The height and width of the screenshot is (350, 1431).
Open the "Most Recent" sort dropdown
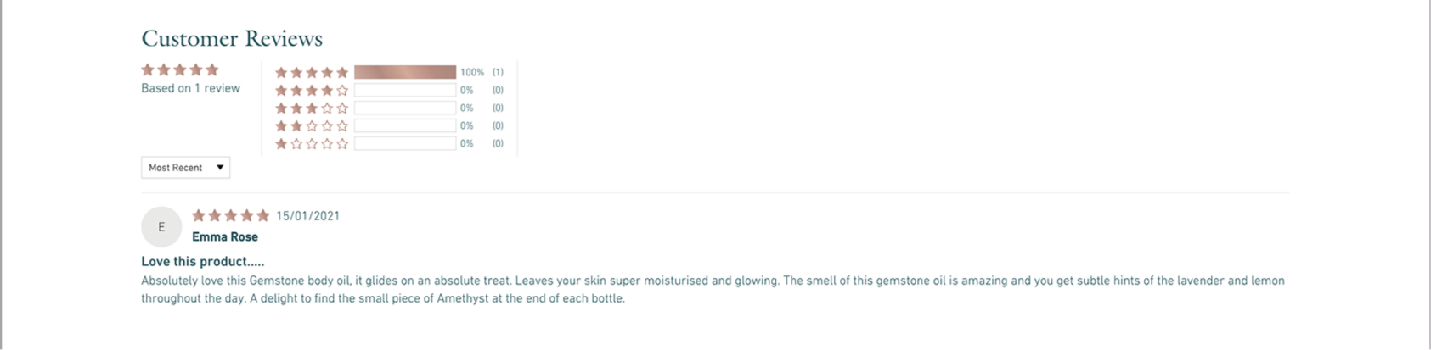(185, 168)
